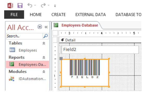Viewport: 148px width, 95px height.
Task: Collapse navigation pane with shutter bar button
Action: coord(46,27)
